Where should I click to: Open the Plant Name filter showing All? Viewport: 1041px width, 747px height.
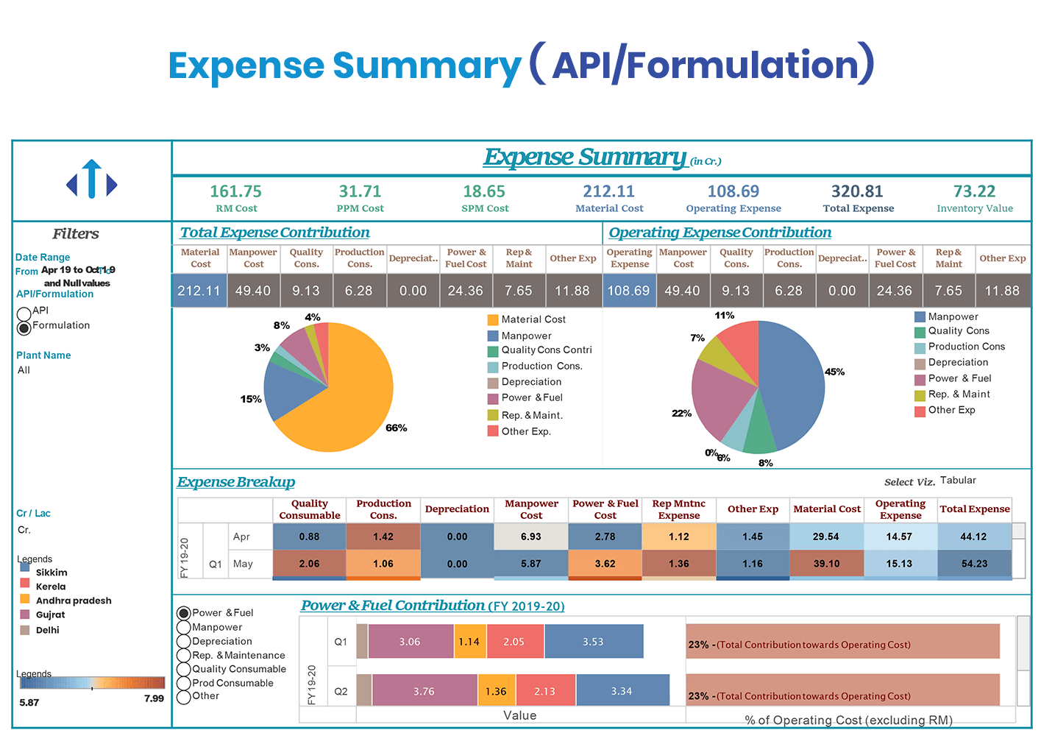(x=24, y=369)
